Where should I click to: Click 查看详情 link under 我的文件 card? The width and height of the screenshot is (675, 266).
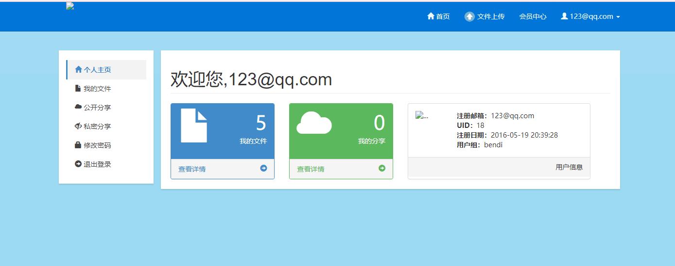(192, 169)
